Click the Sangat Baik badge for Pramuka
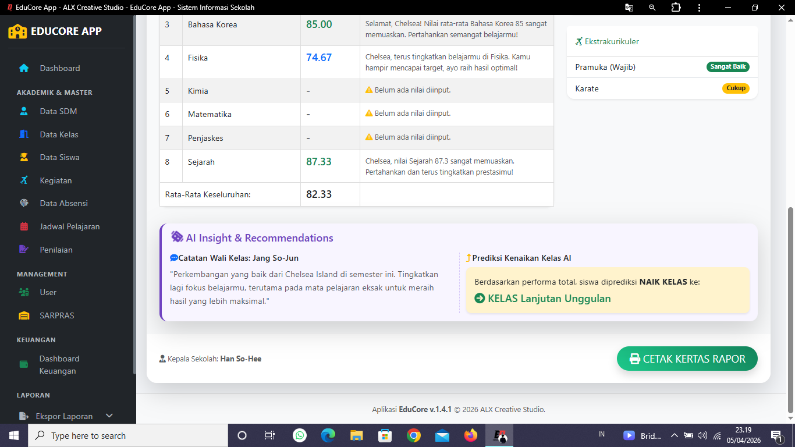Image resolution: width=795 pixels, height=447 pixels. (x=727, y=67)
